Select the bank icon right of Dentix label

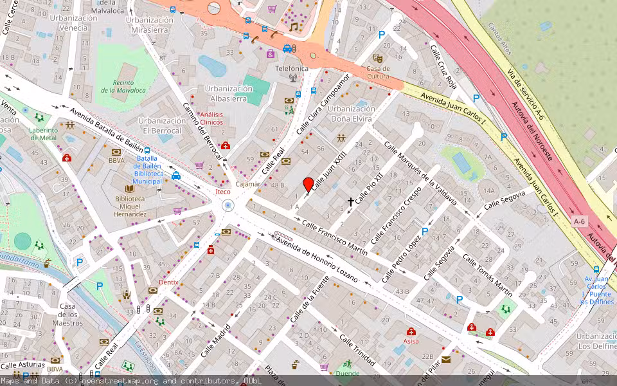point(153,291)
